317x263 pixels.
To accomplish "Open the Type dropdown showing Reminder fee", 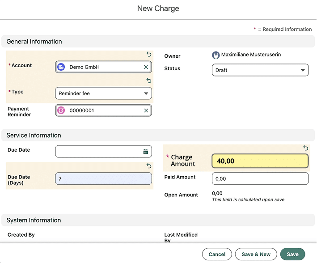I will 103,93.
